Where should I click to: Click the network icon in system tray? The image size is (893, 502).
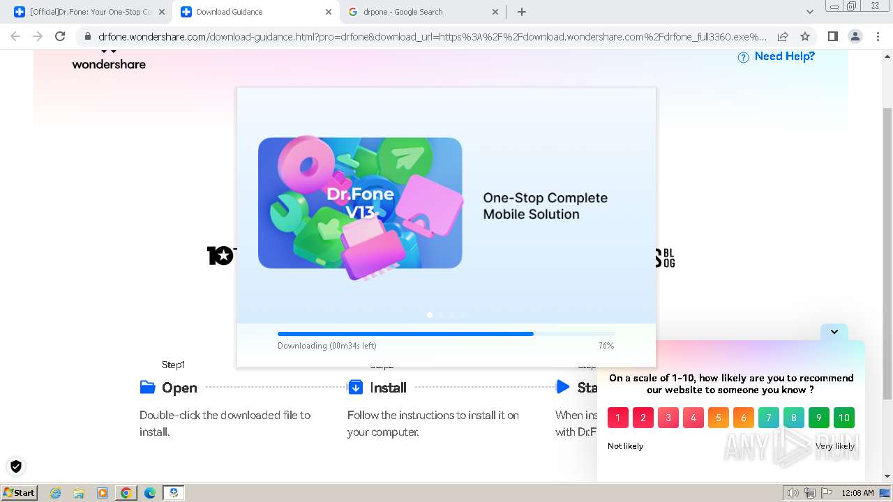[x=810, y=493]
